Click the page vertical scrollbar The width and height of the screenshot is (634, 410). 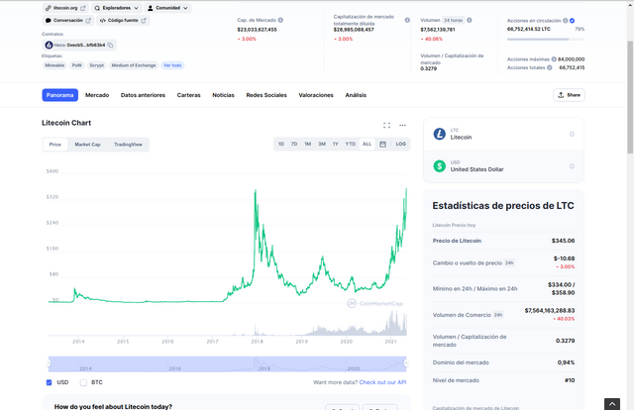click(630, 97)
